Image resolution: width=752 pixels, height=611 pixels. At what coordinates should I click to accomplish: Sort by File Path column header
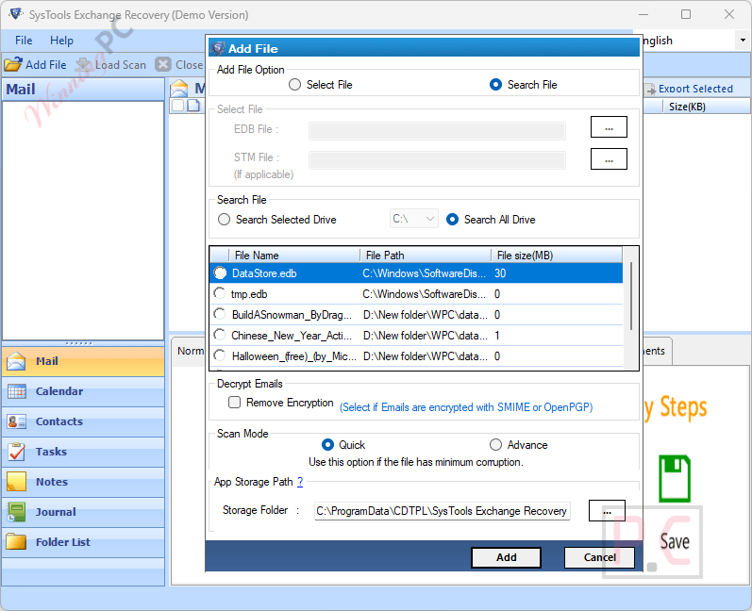pos(426,256)
